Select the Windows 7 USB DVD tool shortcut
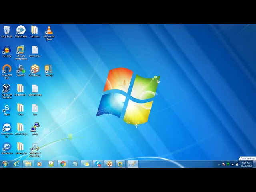Screen dimensions: 256x192 (35, 150)
